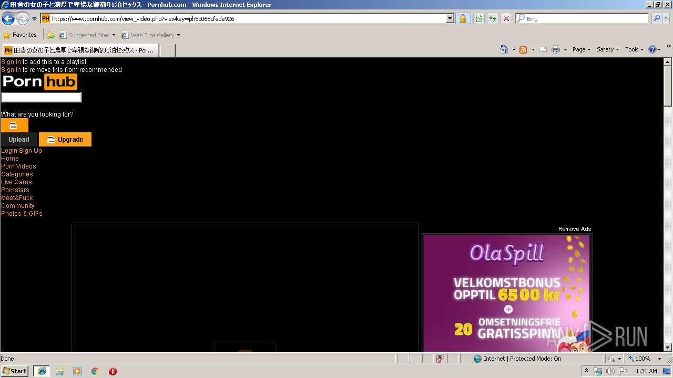The height and width of the screenshot is (378, 673).
Task: Click the volume speaker tray icon
Action: (x=610, y=371)
